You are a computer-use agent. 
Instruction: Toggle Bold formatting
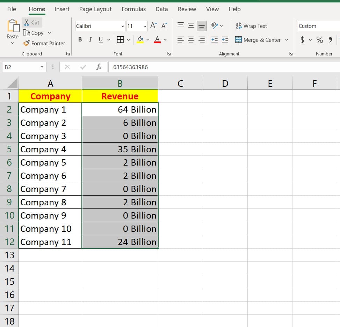pyautogui.click(x=80, y=40)
